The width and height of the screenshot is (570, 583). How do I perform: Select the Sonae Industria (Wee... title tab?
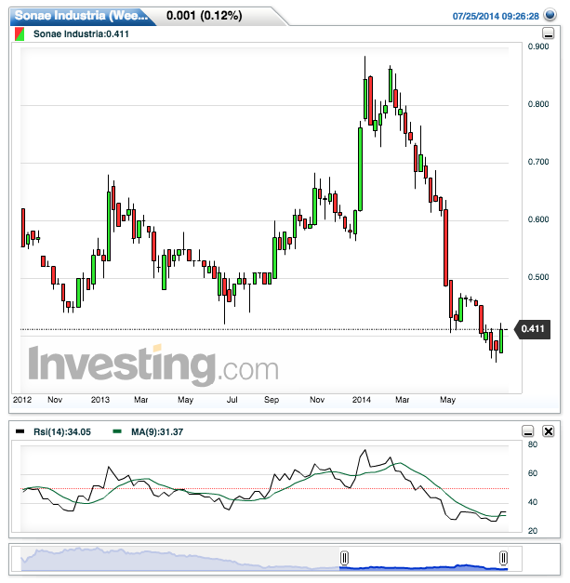tap(82, 16)
